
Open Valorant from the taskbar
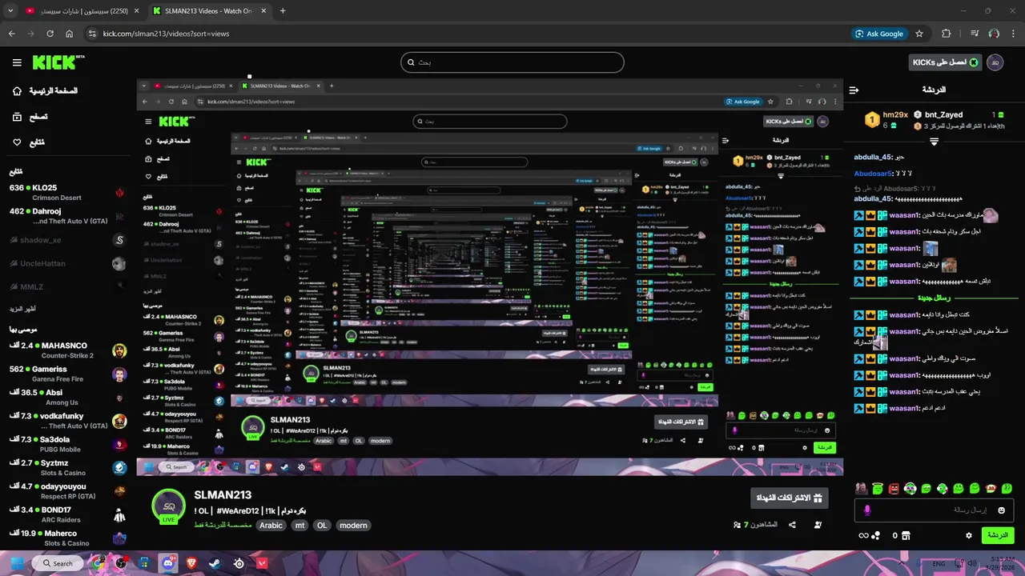[262, 563]
